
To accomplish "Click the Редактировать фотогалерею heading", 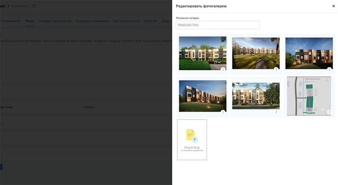I will point(201,6).
